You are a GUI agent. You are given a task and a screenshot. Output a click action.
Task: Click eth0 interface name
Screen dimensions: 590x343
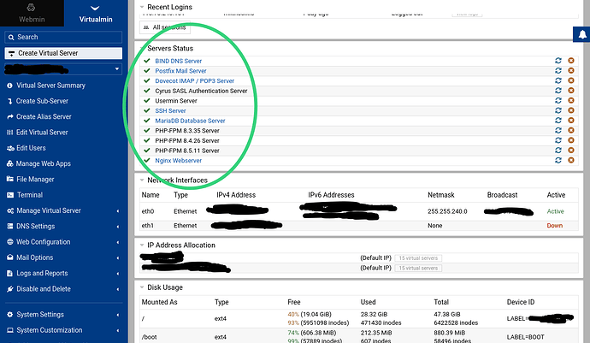(x=148, y=211)
